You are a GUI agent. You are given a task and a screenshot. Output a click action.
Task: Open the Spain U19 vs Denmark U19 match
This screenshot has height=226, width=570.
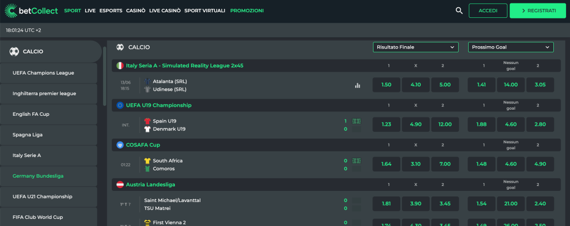(169, 125)
